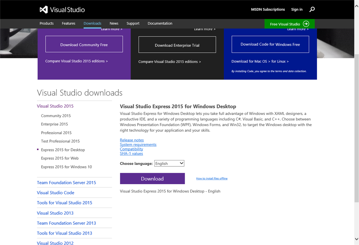Open the search magnifier icon
This screenshot has height=245, width=359.
click(312, 9)
